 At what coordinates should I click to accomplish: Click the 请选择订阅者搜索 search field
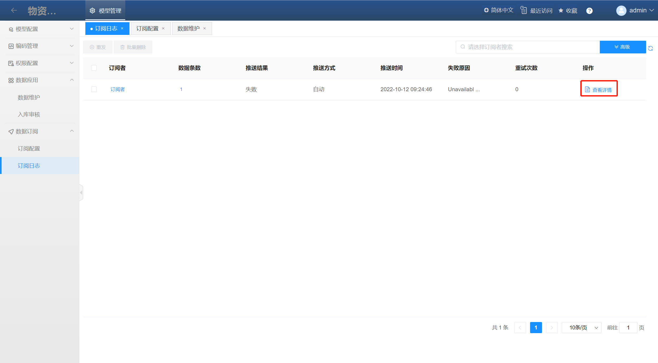[529, 47]
